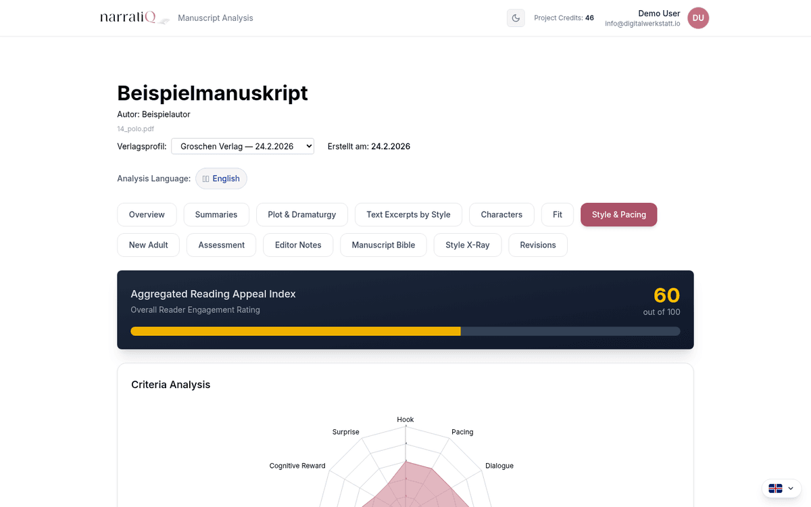Toggle dark mode with the moon icon
This screenshot has height=507, width=811.
point(516,18)
